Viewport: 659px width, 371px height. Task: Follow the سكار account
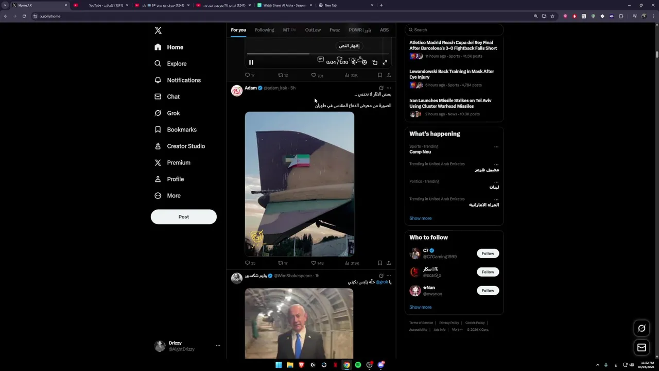(488, 272)
